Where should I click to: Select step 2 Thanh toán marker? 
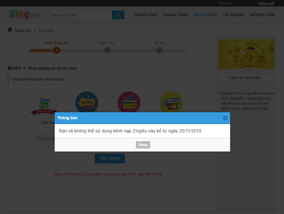tap(107, 50)
